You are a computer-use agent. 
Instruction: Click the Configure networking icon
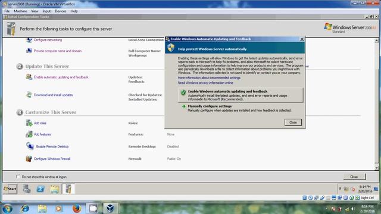point(29,40)
